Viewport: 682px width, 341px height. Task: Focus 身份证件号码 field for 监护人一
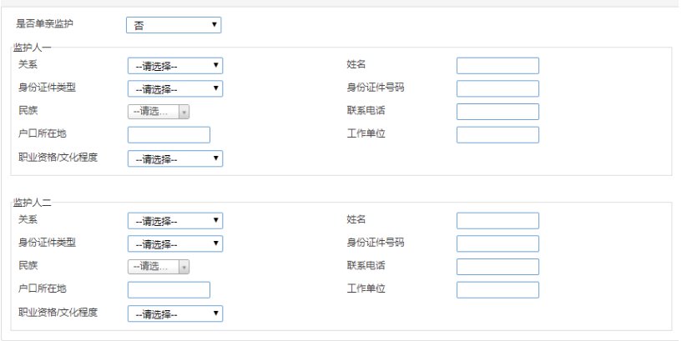coord(498,88)
